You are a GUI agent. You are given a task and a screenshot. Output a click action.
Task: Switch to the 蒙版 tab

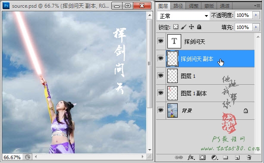point(209,6)
